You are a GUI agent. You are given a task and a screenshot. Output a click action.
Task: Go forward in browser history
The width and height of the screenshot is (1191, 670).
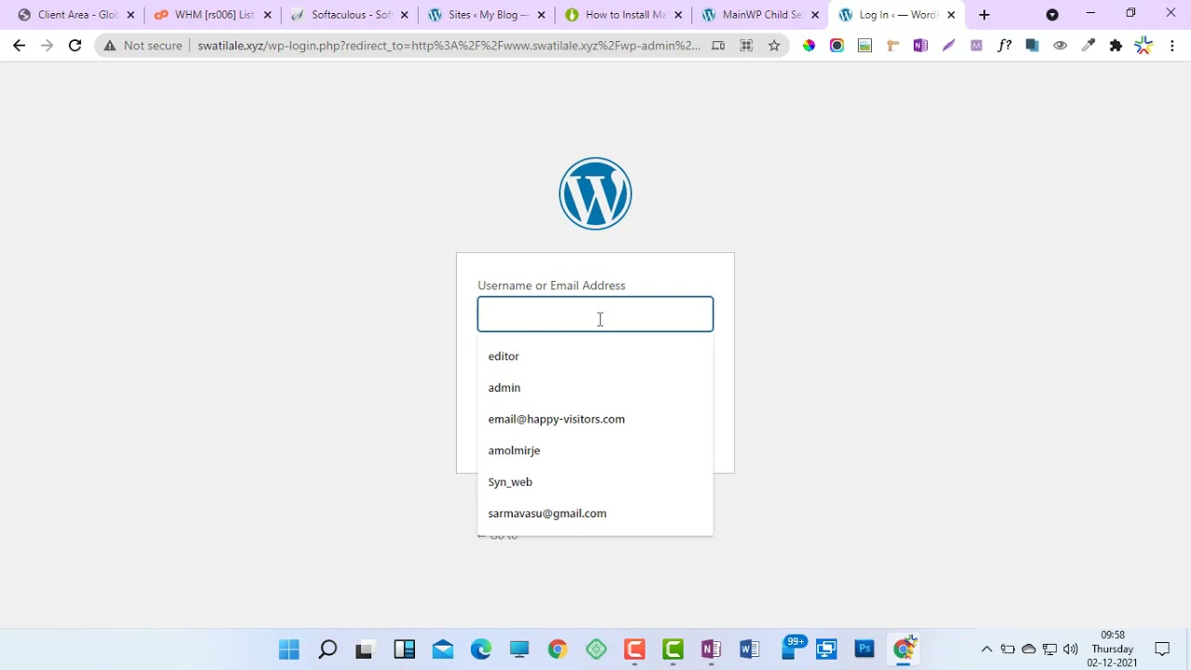click(x=47, y=46)
